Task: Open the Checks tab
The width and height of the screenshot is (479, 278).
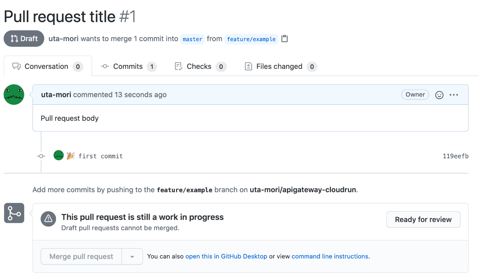Action: [x=199, y=67]
